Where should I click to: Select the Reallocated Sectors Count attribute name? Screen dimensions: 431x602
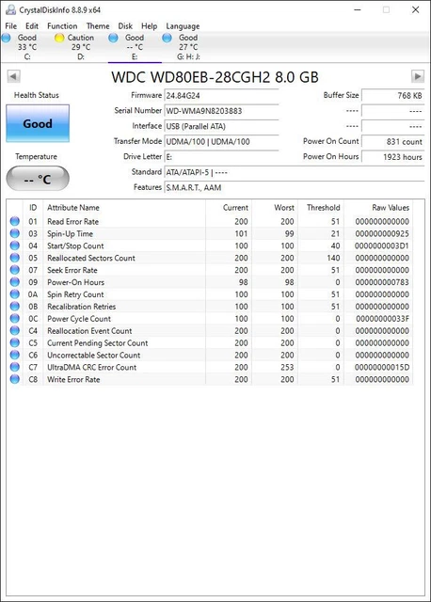91,258
